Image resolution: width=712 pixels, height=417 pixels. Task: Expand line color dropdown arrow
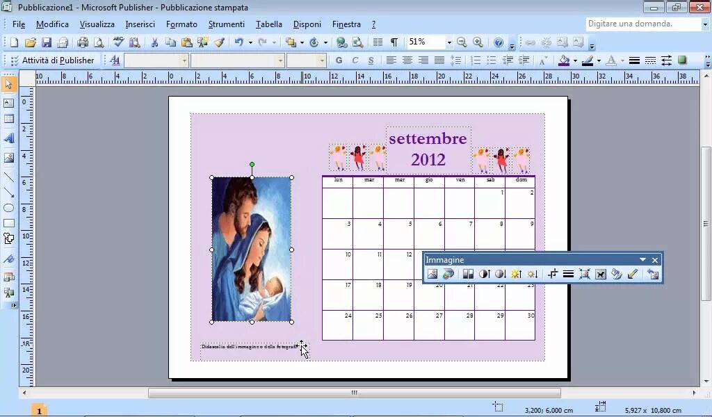599,60
